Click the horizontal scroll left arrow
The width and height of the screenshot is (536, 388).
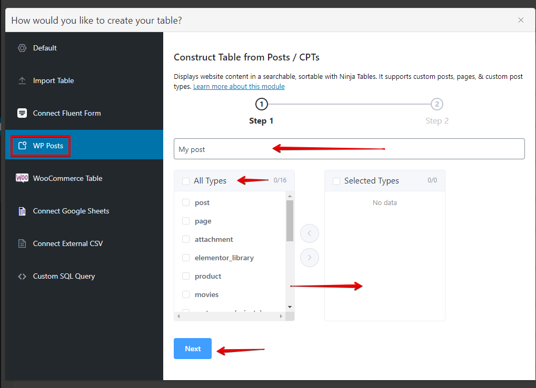(178, 316)
